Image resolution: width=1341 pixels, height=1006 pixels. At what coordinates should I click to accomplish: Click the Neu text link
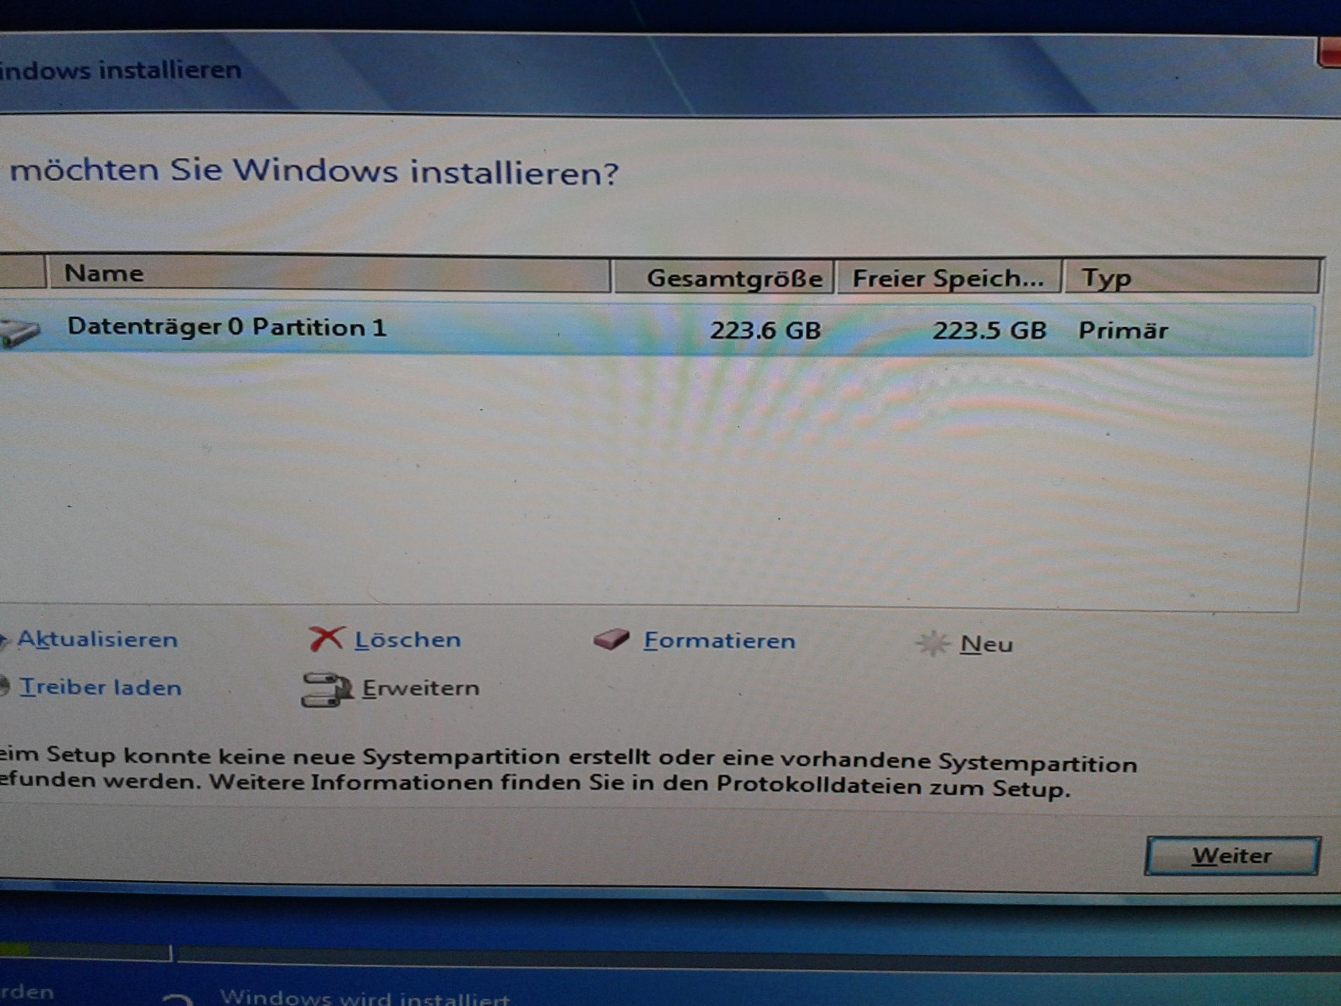[986, 644]
